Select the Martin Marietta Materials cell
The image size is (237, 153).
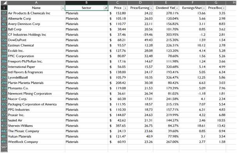coord(36,83)
